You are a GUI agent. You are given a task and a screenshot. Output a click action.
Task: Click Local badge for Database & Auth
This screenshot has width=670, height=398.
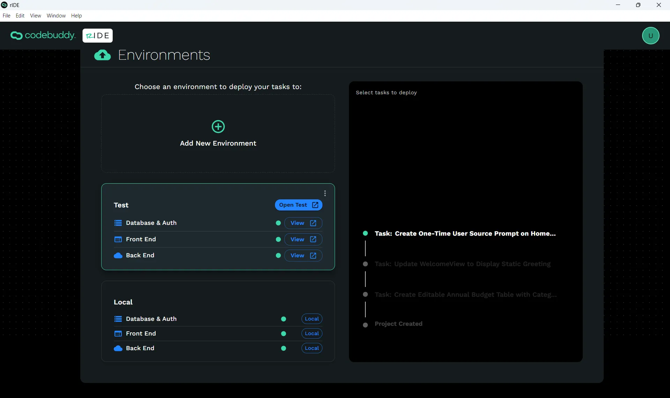(x=312, y=319)
